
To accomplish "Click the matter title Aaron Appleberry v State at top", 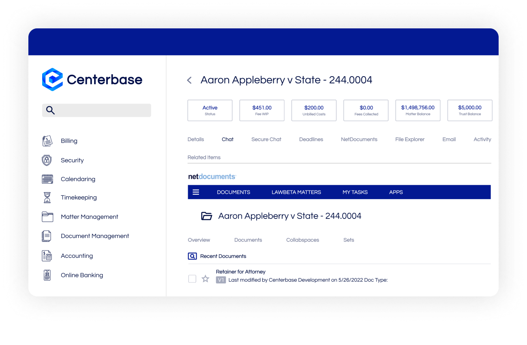I will pyautogui.click(x=286, y=80).
